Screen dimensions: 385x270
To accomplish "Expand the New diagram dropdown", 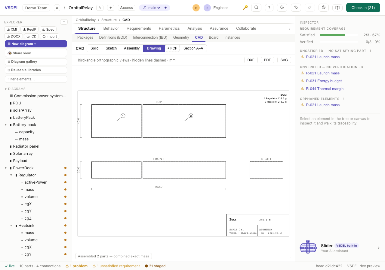I will pyautogui.click(x=36, y=44).
